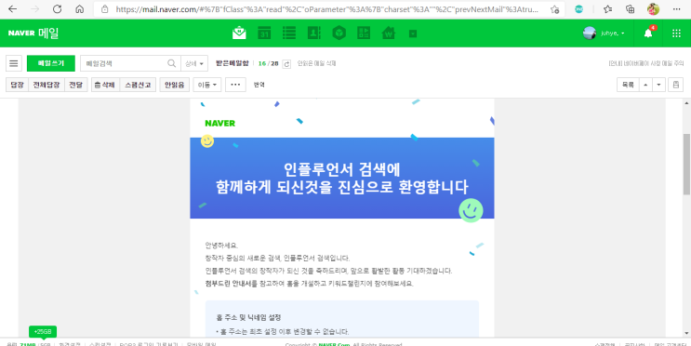
Task: Go to next mail with down arrow
Action: 658,85
